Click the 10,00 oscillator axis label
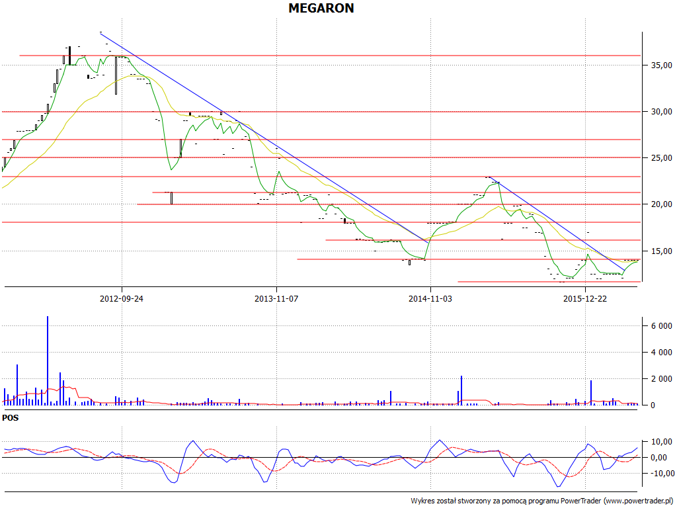 pos(661,442)
